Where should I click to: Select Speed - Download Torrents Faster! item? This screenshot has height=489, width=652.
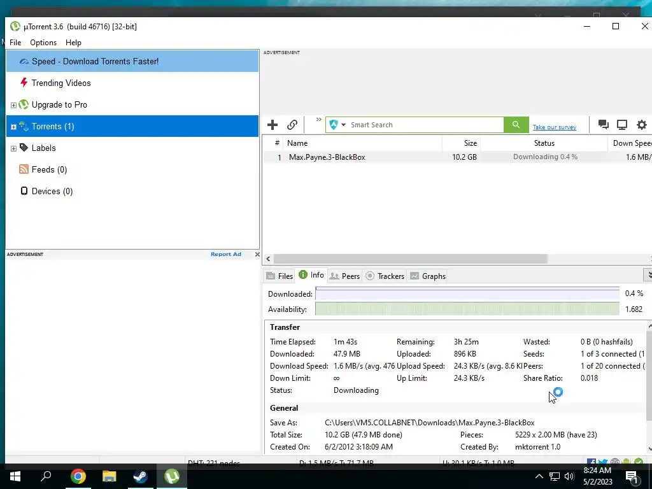pyautogui.click(x=132, y=61)
